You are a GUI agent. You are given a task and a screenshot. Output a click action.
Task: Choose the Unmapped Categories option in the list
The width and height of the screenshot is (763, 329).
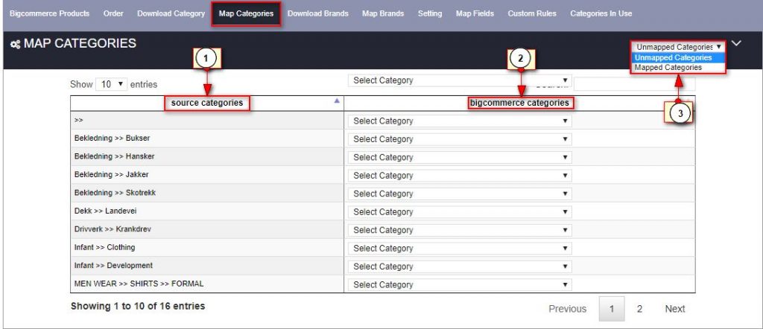pyautogui.click(x=679, y=57)
